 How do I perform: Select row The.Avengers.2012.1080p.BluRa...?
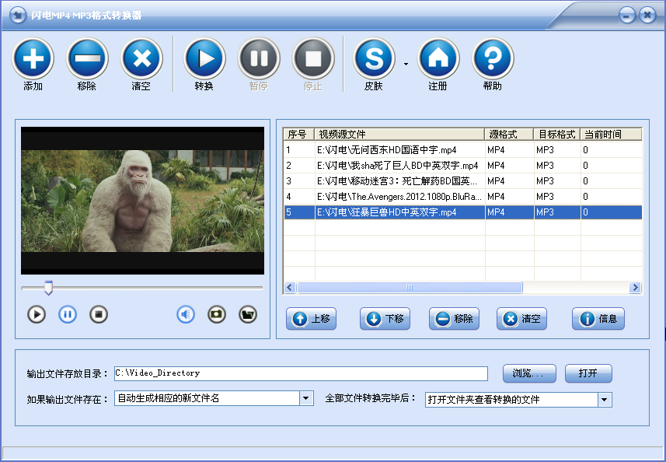pos(462,196)
